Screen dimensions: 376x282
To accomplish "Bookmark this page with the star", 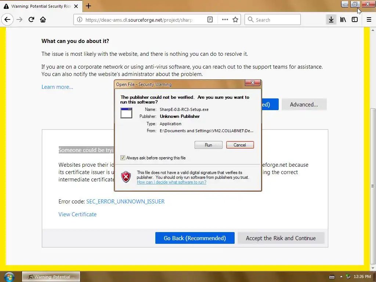I will pyautogui.click(x=235, y=20).
